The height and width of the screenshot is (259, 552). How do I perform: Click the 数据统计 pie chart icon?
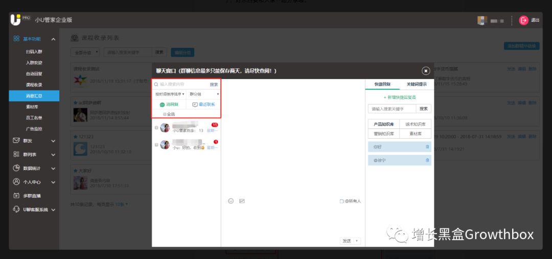(16, 168)
